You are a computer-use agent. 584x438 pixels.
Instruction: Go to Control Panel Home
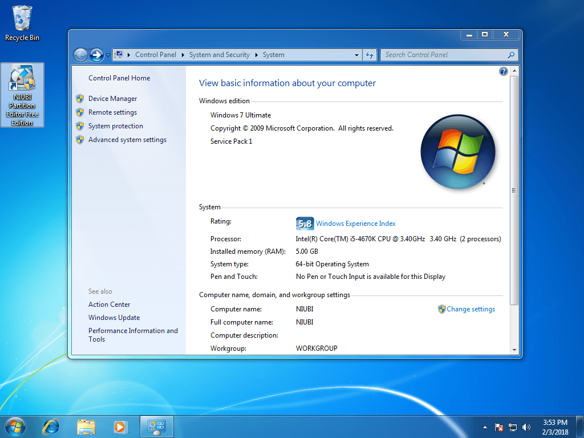click(x=119, y=78)
